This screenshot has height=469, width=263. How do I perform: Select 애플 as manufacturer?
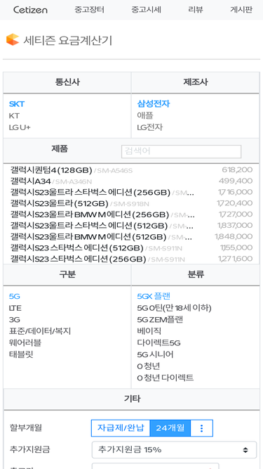tap(145, 116)
